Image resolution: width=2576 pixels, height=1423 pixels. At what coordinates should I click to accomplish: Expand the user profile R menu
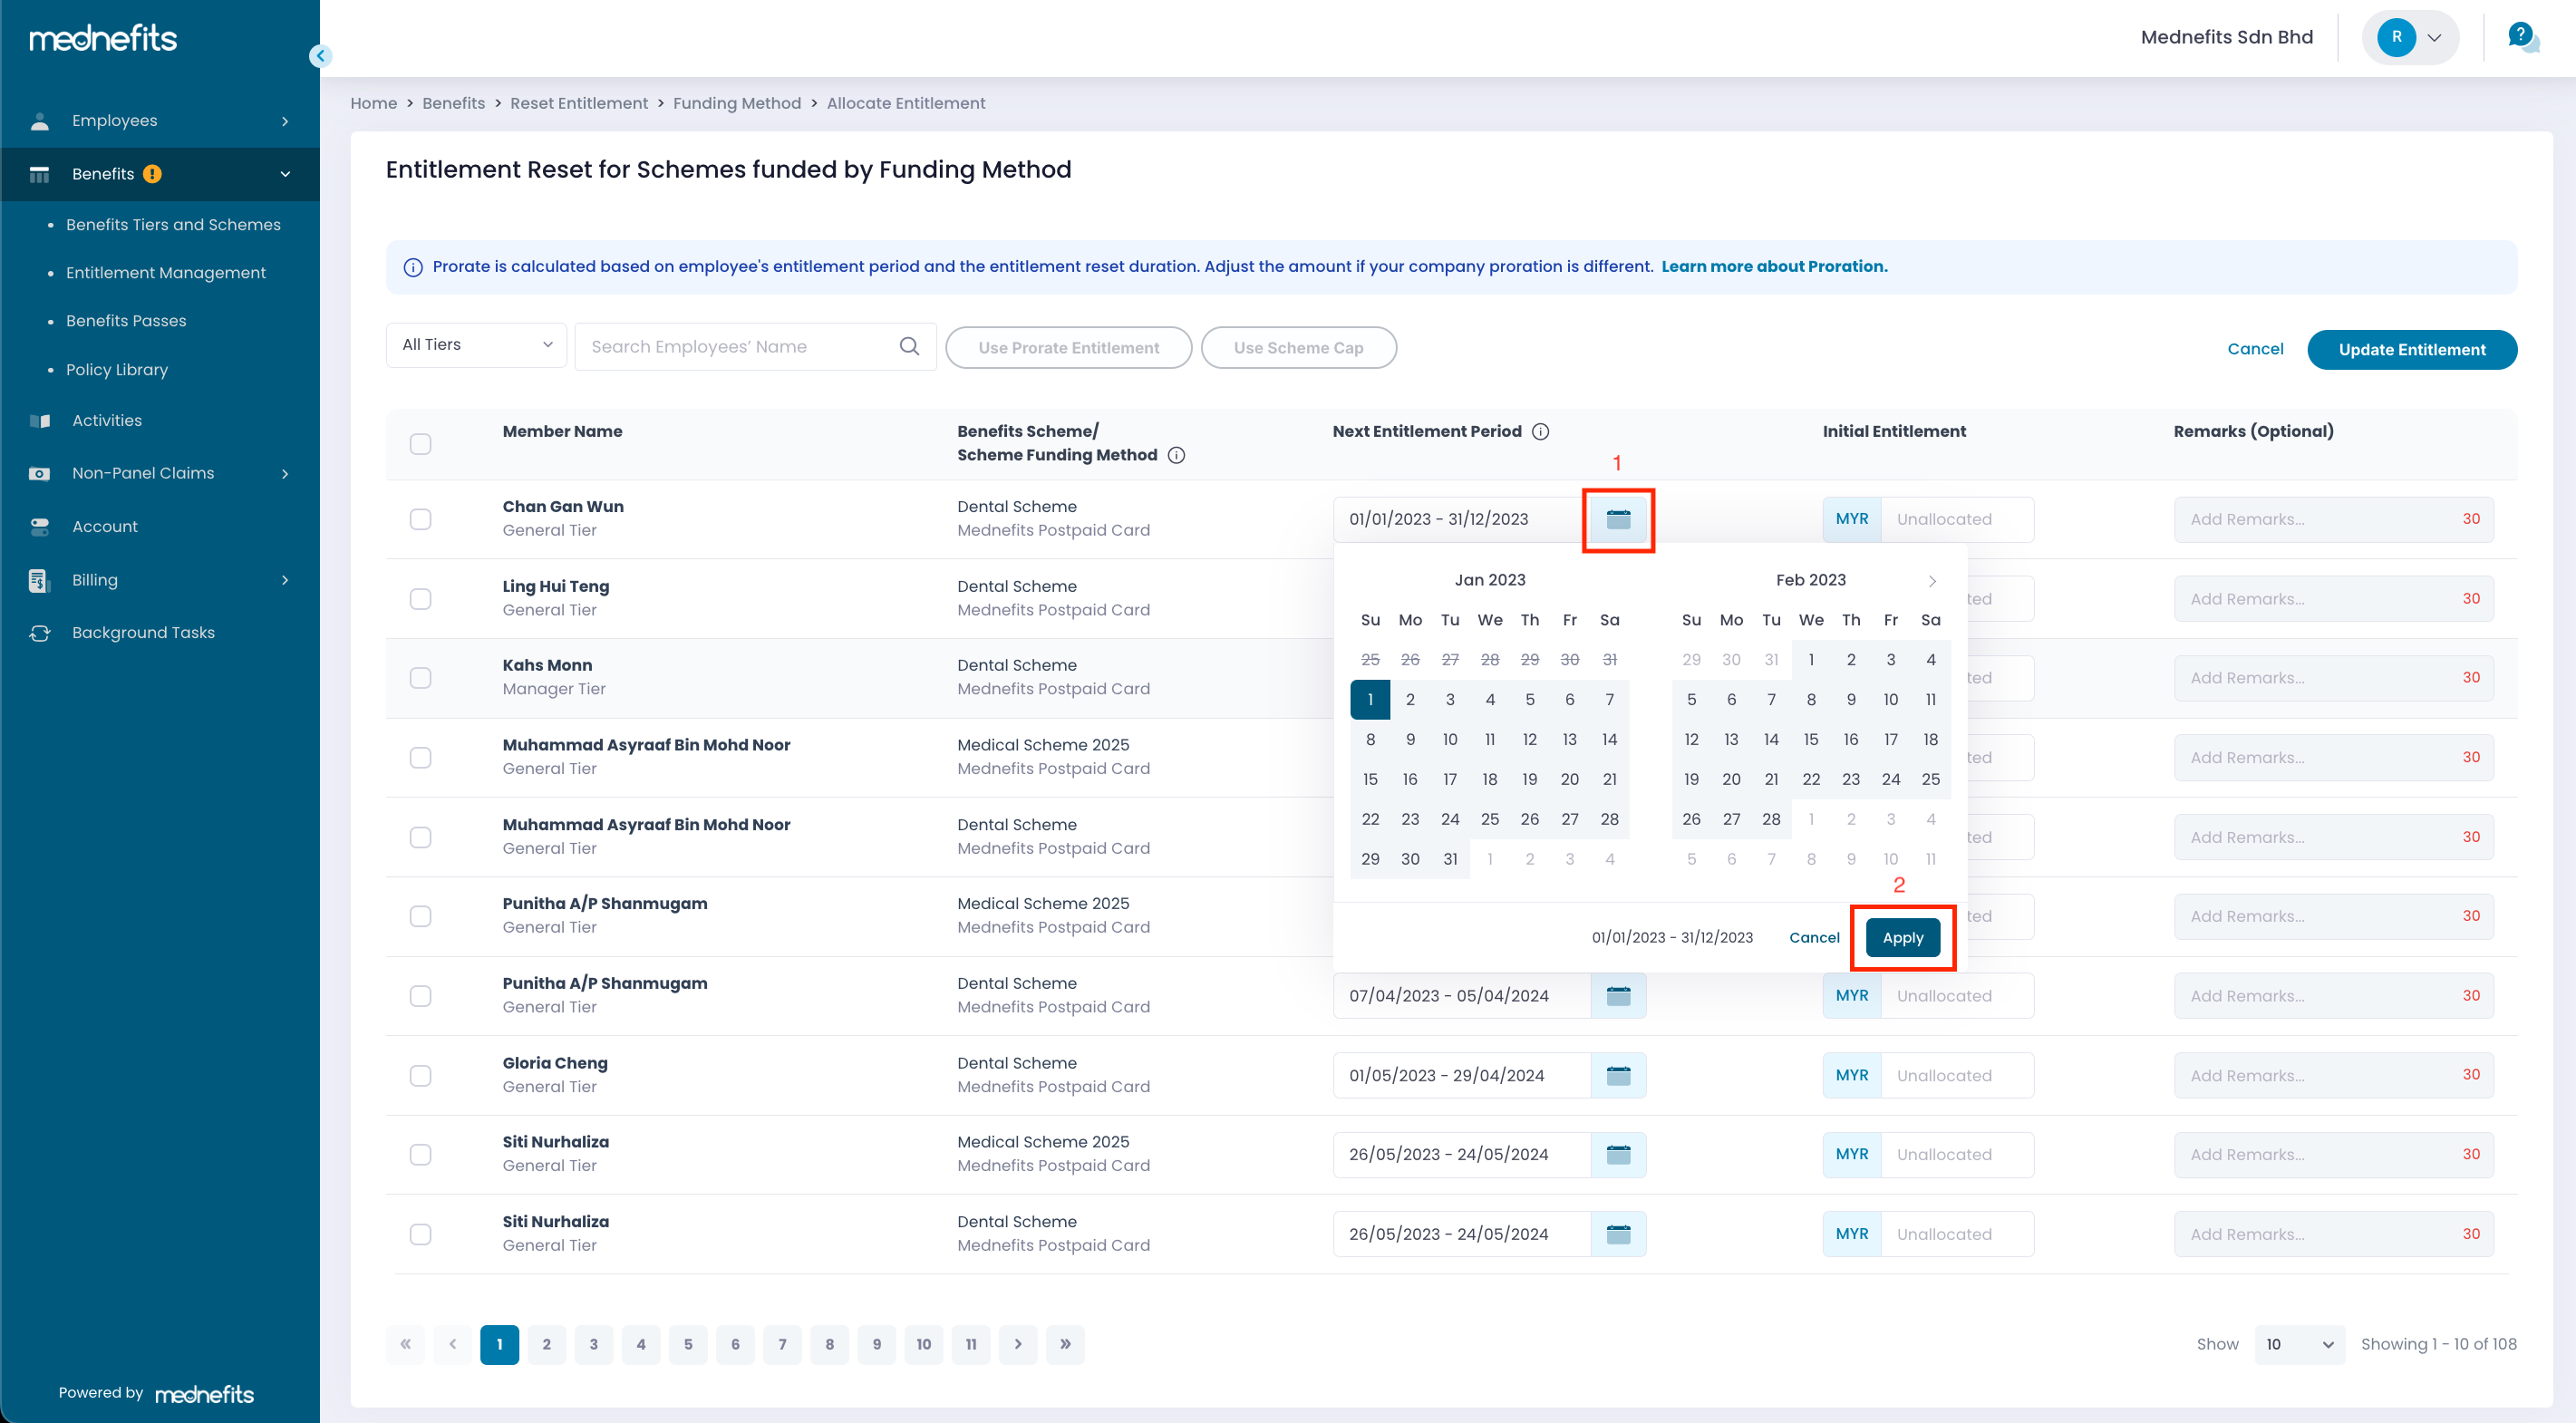(2410, 38)
